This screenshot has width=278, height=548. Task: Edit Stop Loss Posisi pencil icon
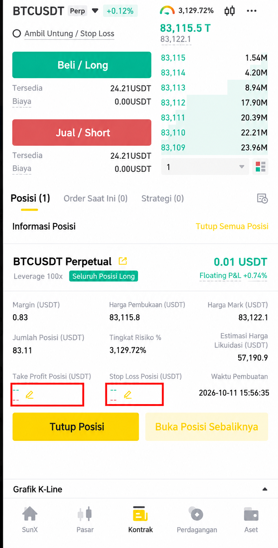coord(127,395)
